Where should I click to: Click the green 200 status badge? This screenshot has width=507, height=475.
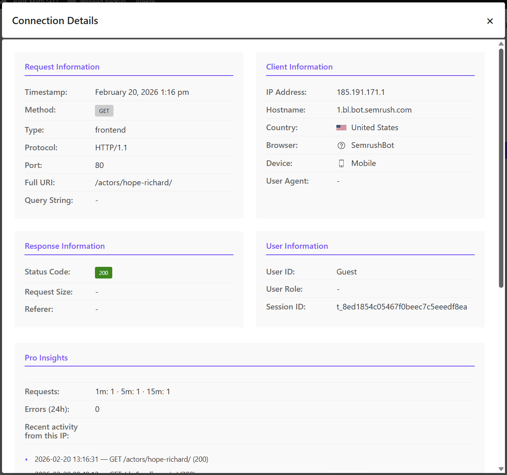103,272
